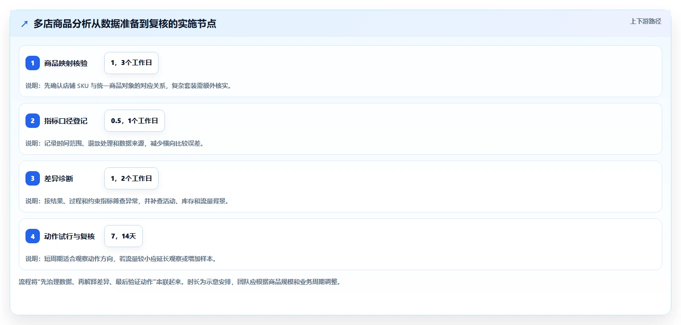
Task: Click the description starting '说明：按结果、过程和约束指标'
Action: point(127,201)
